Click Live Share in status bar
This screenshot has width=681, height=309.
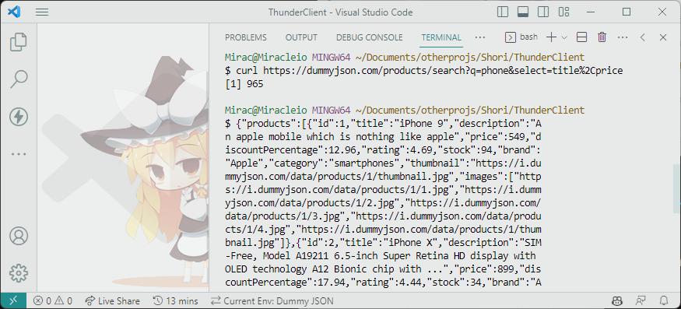tap(113, 300)
